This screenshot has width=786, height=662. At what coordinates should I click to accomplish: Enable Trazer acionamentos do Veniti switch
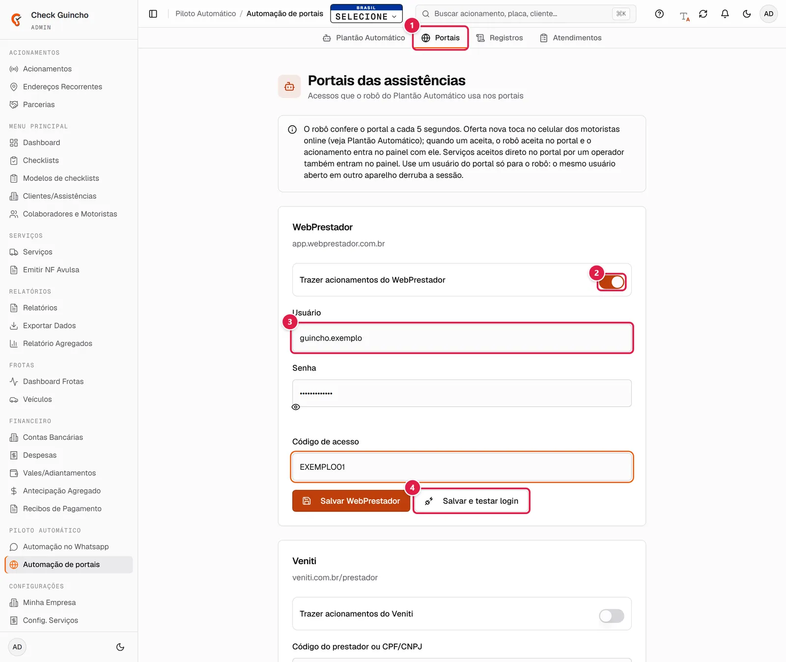tap(612, 616)
